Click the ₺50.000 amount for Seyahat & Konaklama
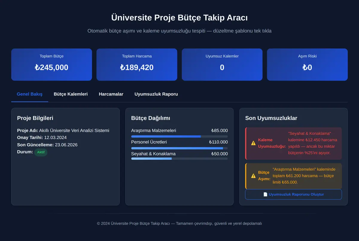The image size is (359, 241). point(219,154)
